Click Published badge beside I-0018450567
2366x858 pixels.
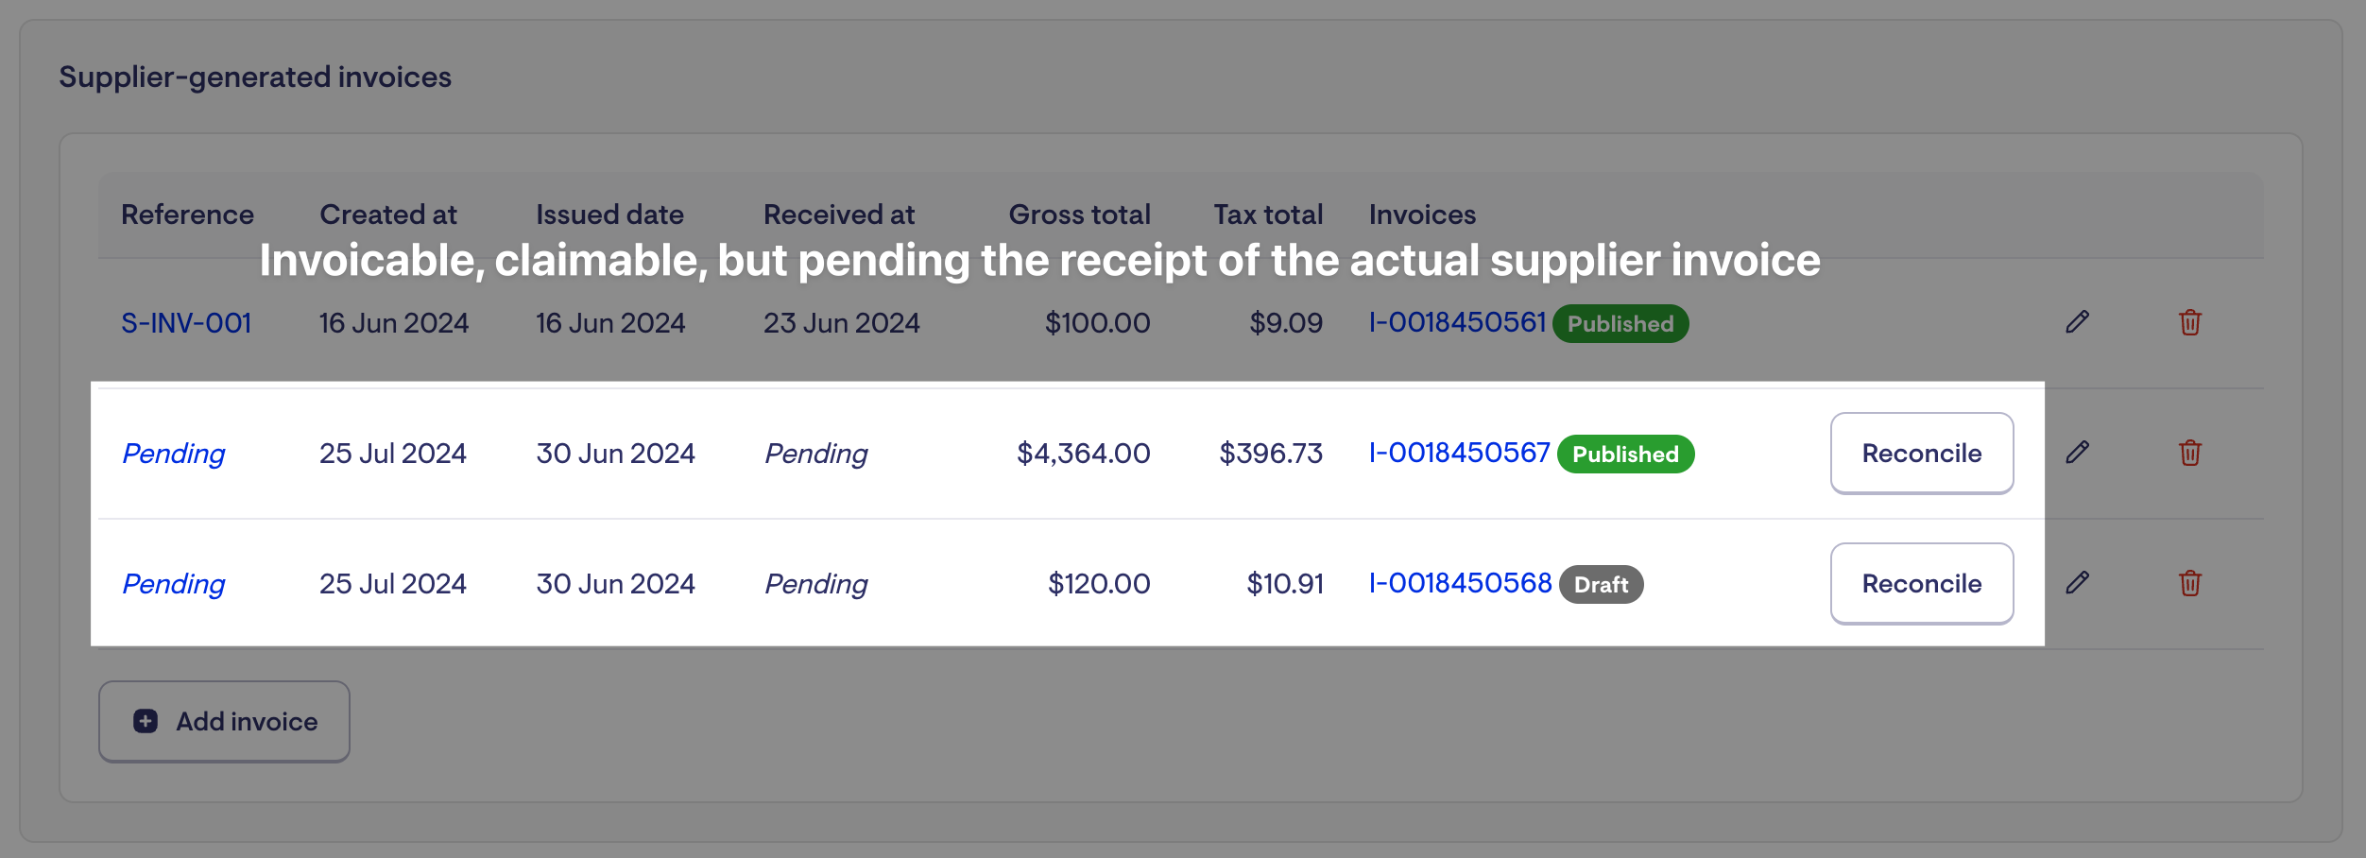pyautogui.click(x=1625, y=455)
